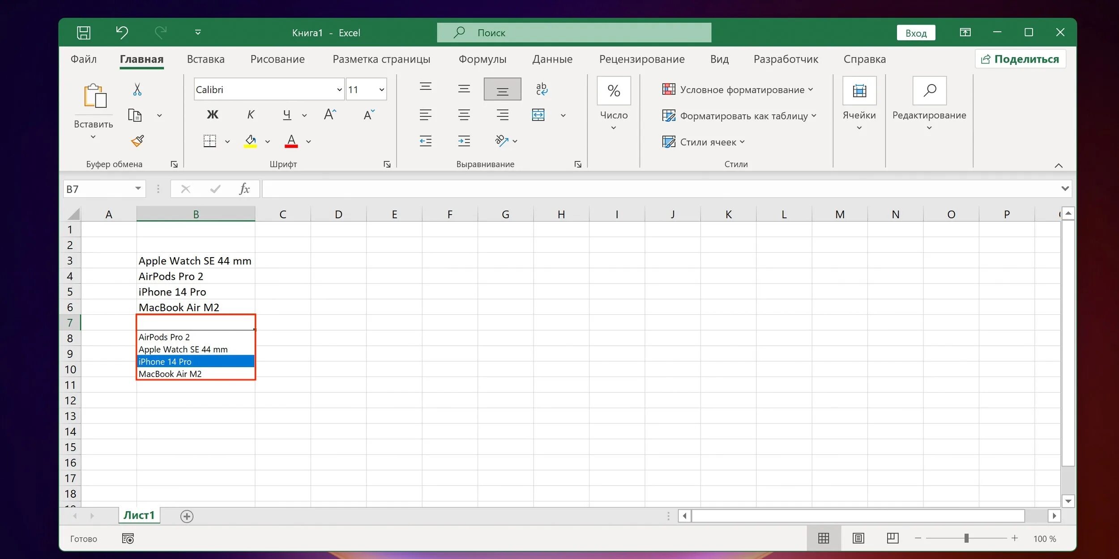Switch to the Вставка tab
Screen dimensions: 1119x559
[205, 59]
